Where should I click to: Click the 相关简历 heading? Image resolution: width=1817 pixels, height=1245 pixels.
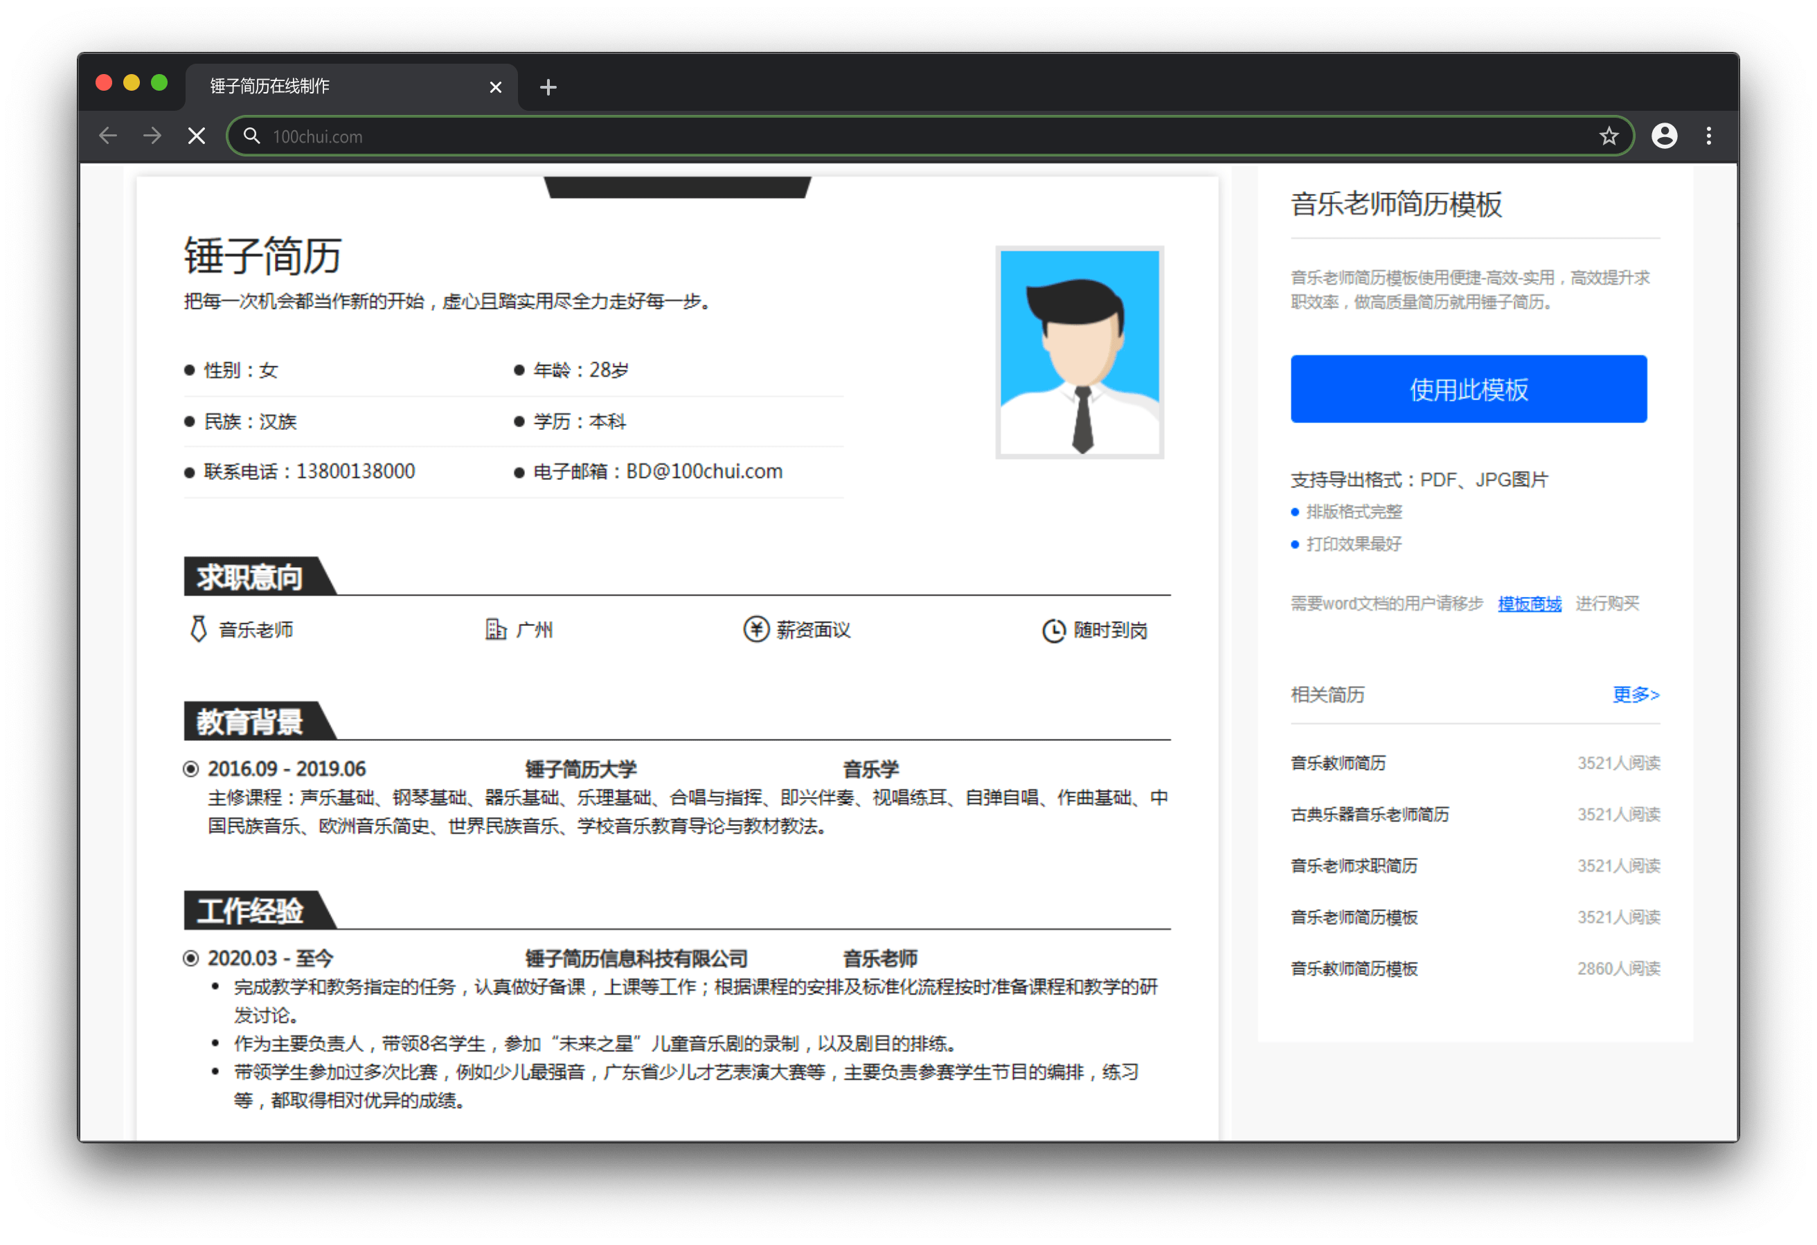[x=1327, y=695]
